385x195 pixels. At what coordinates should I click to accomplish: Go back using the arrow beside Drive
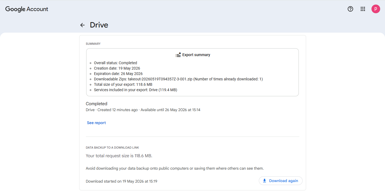click(82, 25)
